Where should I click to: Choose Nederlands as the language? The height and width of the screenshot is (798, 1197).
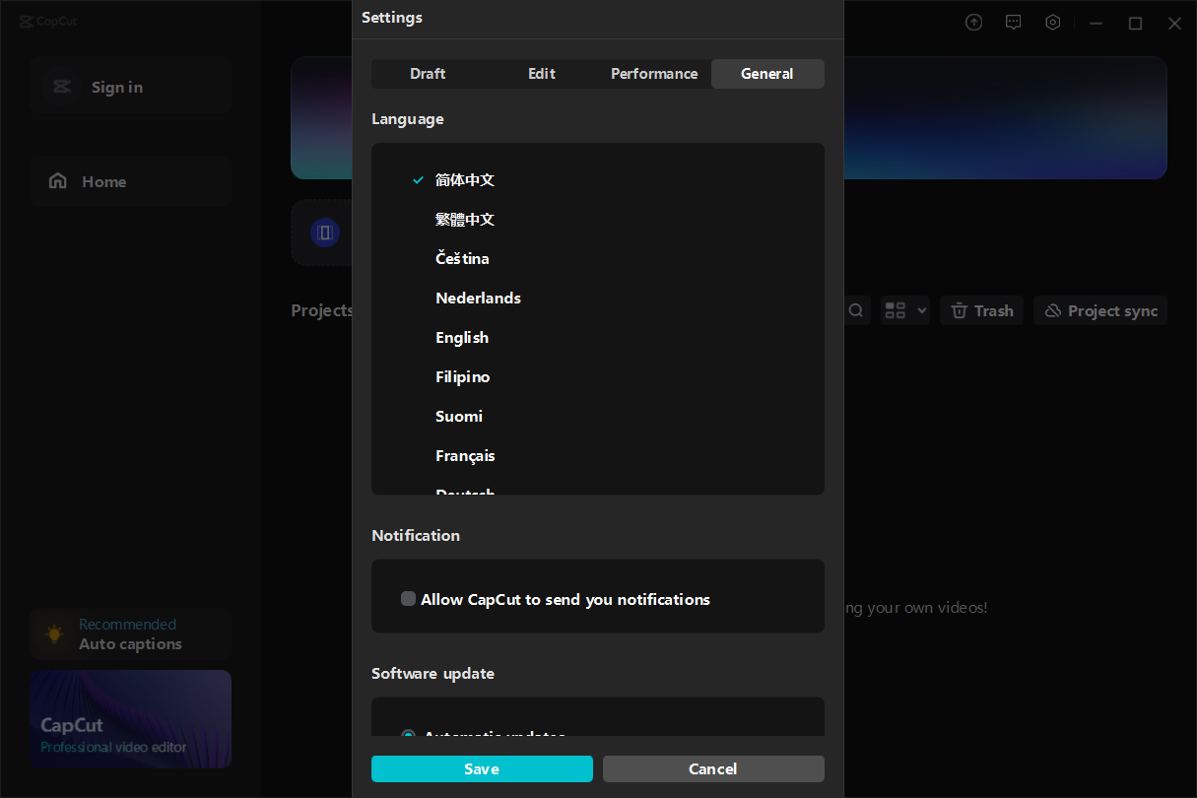pos(478,299)
